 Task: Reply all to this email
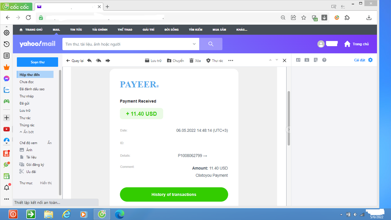98,61
